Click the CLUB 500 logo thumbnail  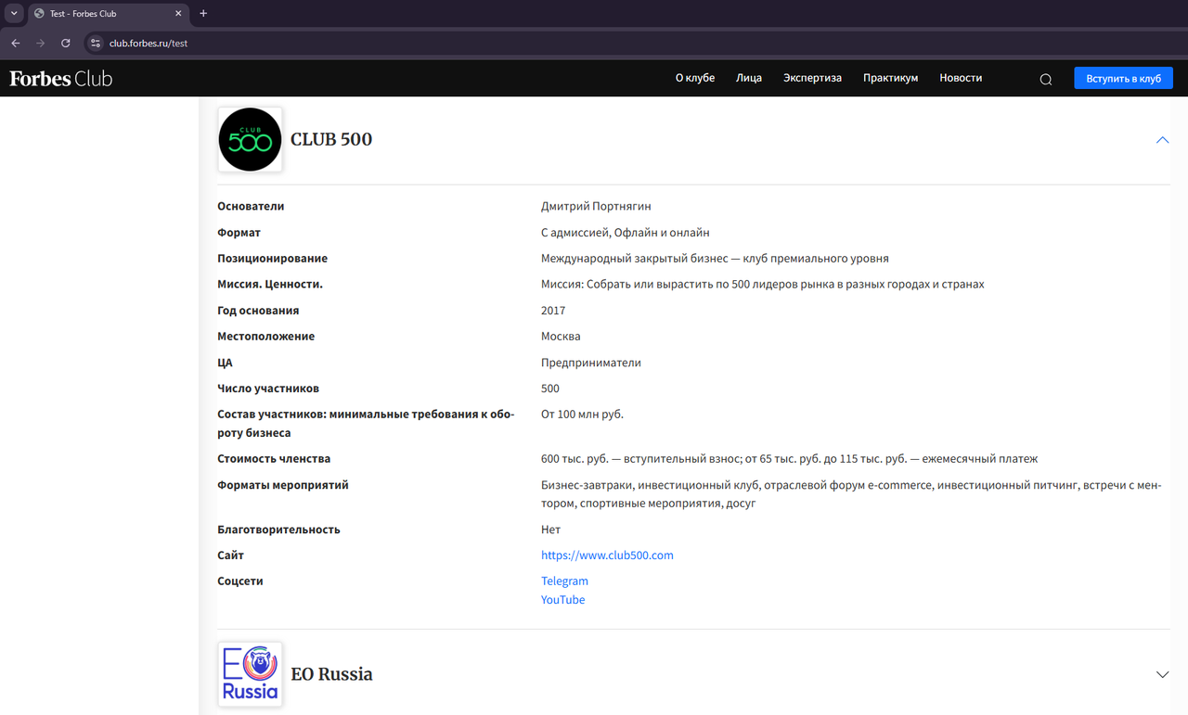250,139
